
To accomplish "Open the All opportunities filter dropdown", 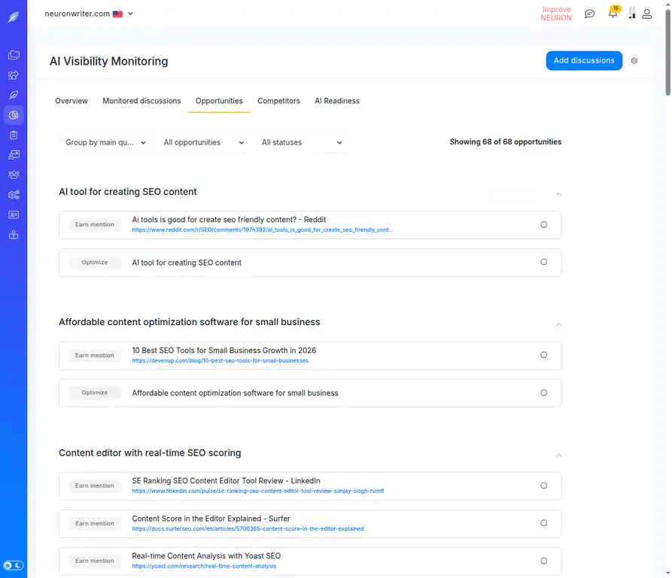I will click(x=204, y=142).
